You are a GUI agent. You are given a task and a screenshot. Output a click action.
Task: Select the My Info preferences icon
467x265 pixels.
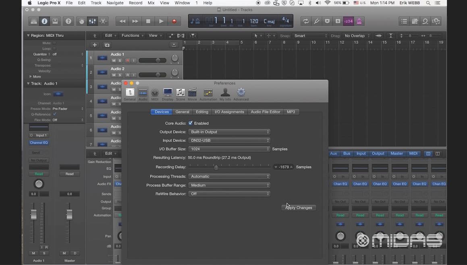[x=225, y=94]
